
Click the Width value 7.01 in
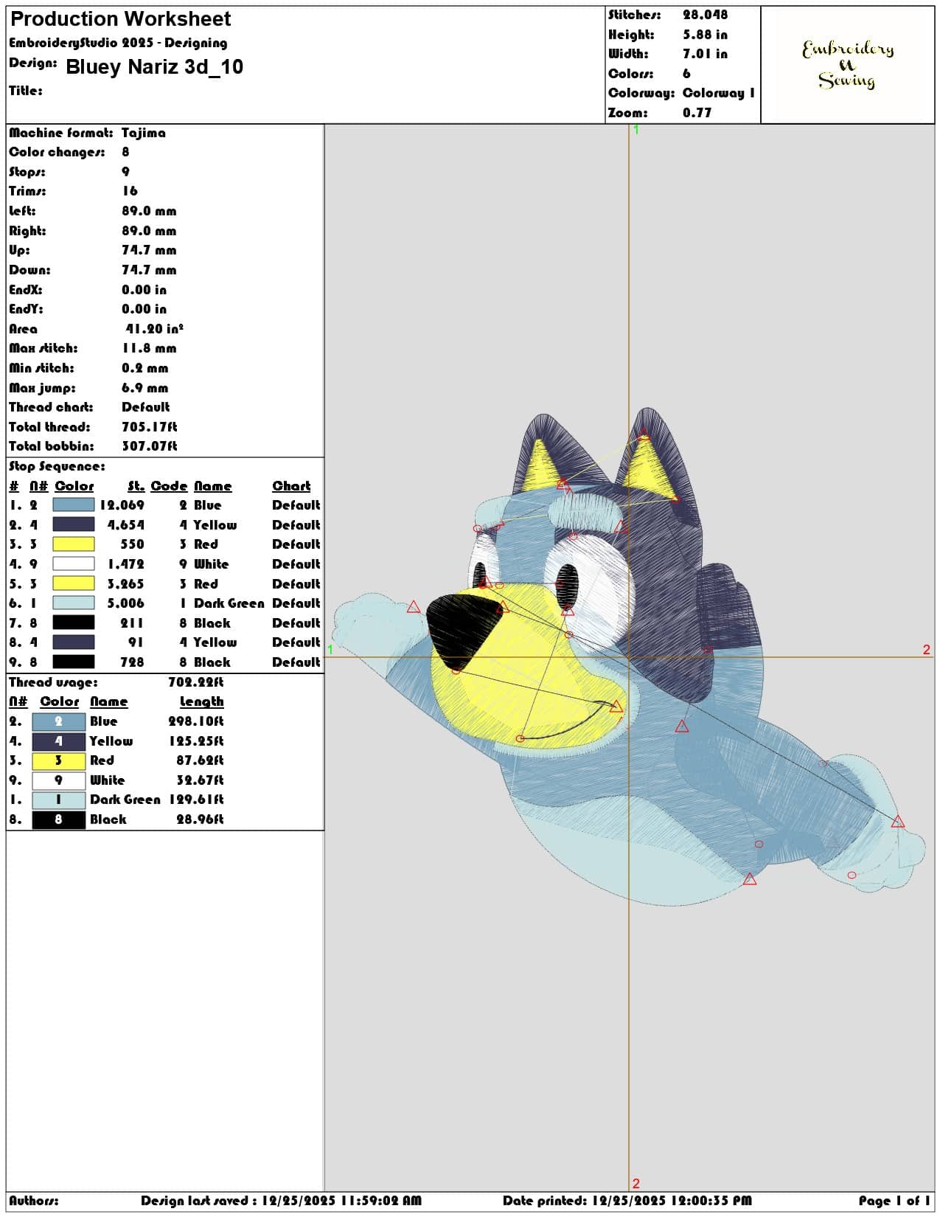coord(705,54)
